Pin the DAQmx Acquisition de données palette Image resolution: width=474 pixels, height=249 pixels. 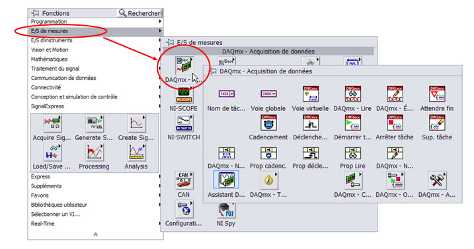213,71
